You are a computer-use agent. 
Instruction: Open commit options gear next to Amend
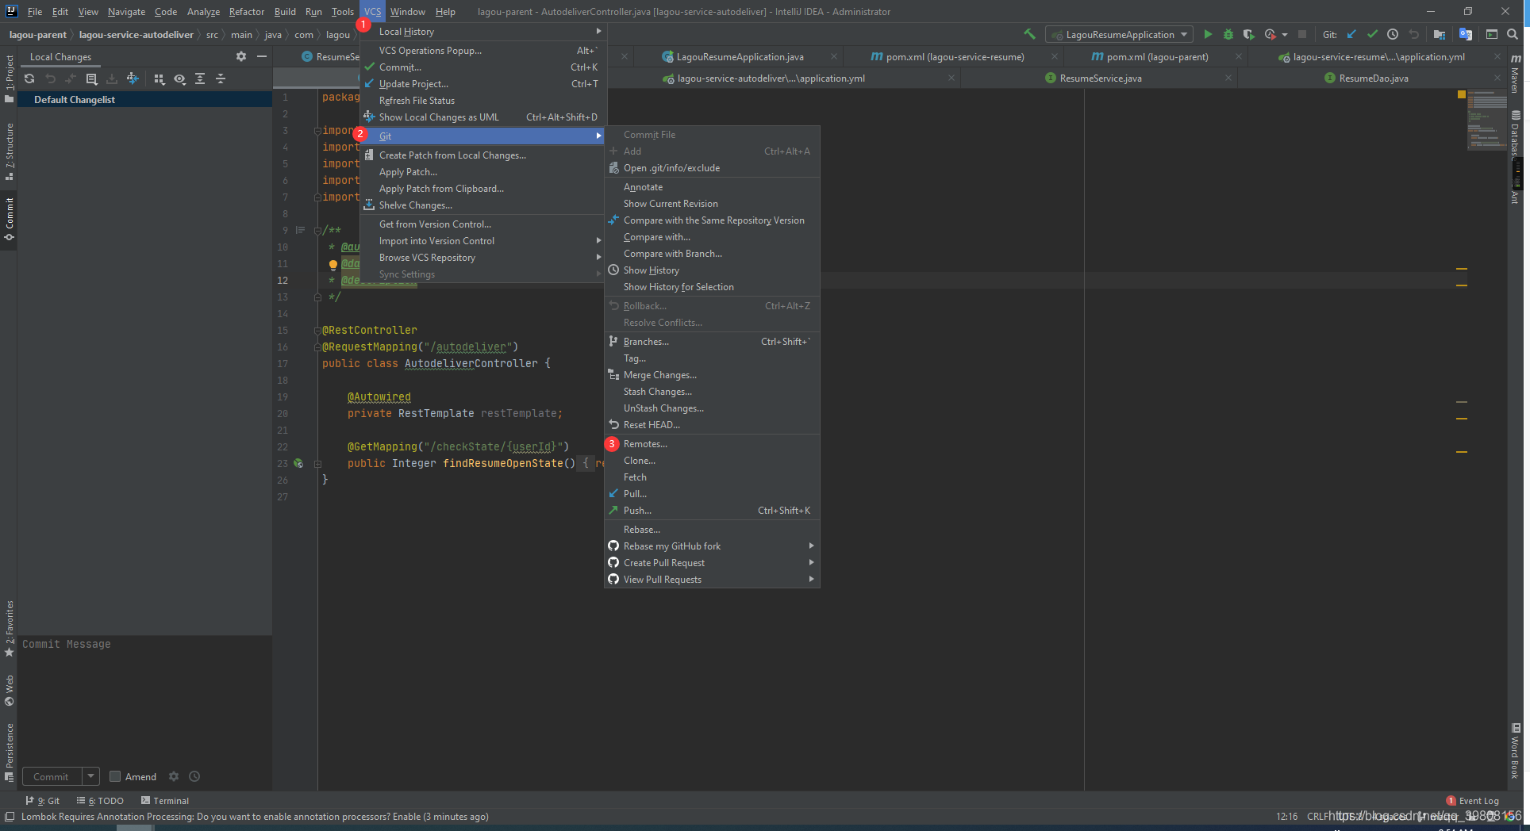pos(174,776)
